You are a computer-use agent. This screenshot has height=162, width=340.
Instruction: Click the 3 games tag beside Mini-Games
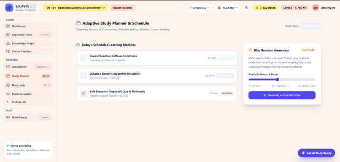pyautogui.click(x=44, y=117)
